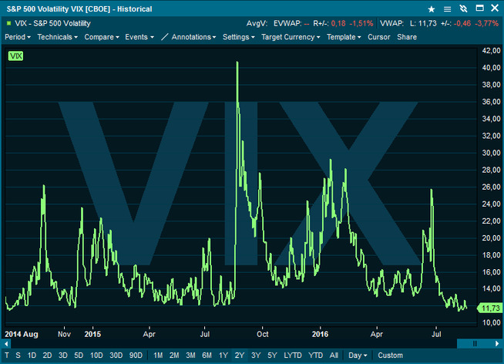Open the Events dropdown
504x364 pixels.
pyautogui.click(x=139, y=37)
